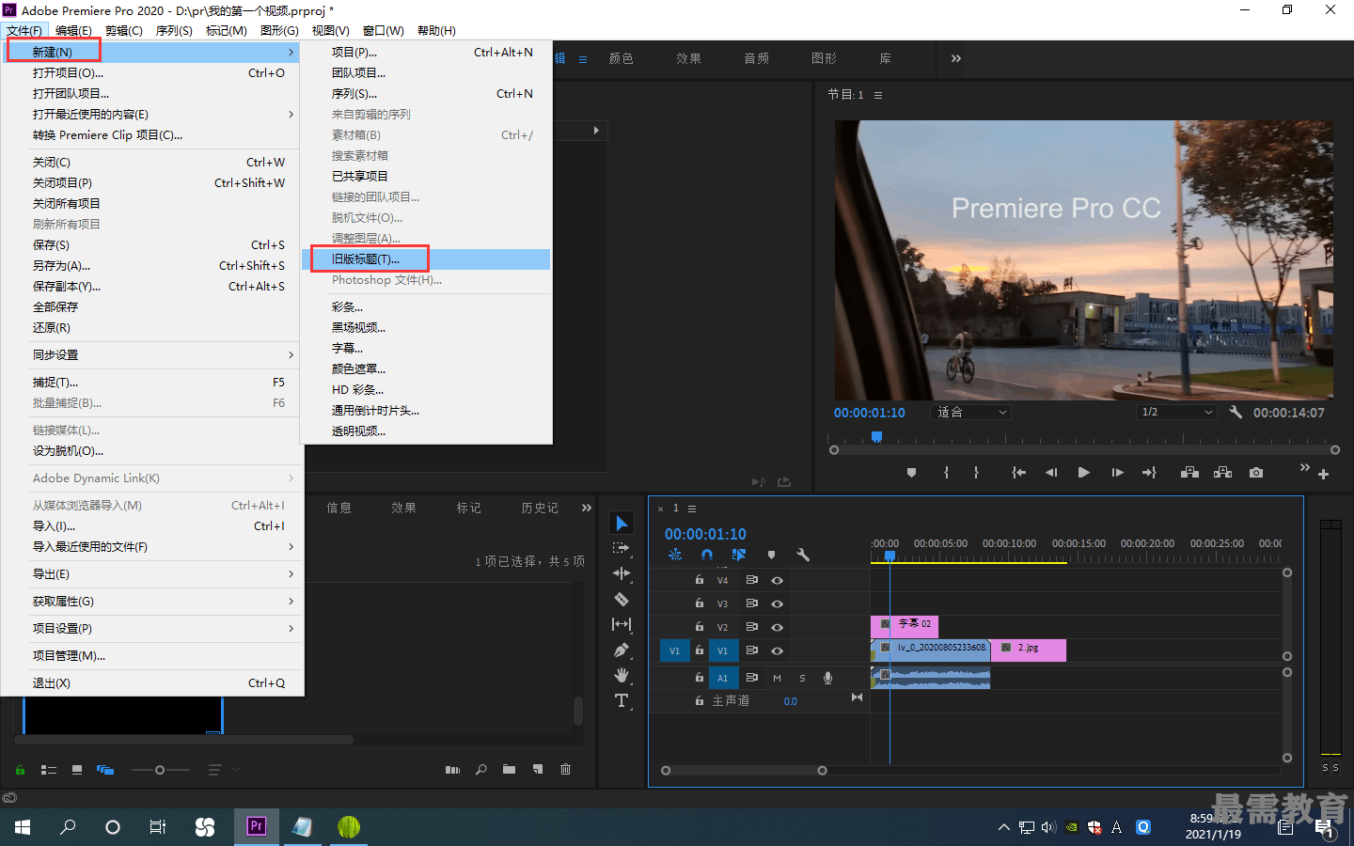Open timeline sequence panel menu

tap(692, 509)
